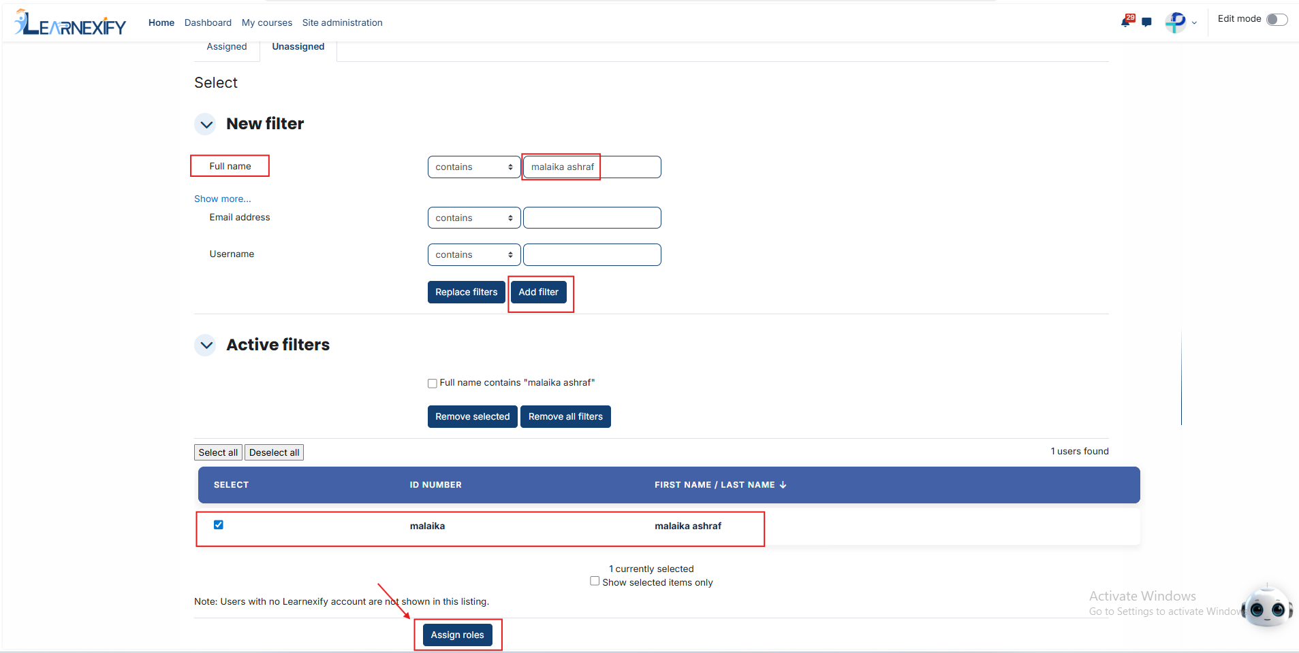This screenshot has height=653, width=1299.
Task: Click the Select all button
Action: tap(218, 453)
